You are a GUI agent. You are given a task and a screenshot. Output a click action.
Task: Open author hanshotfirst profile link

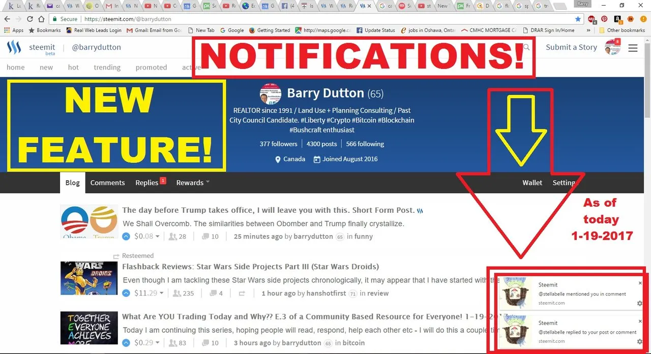pos(327,293)
